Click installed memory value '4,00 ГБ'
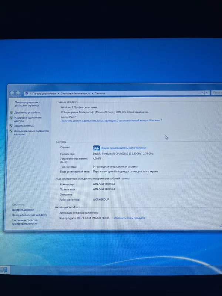 [x=97, y=159]
